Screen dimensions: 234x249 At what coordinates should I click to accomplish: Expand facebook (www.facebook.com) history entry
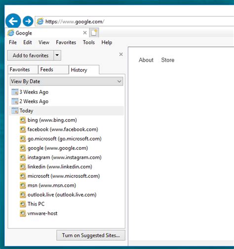click(63, 129)
